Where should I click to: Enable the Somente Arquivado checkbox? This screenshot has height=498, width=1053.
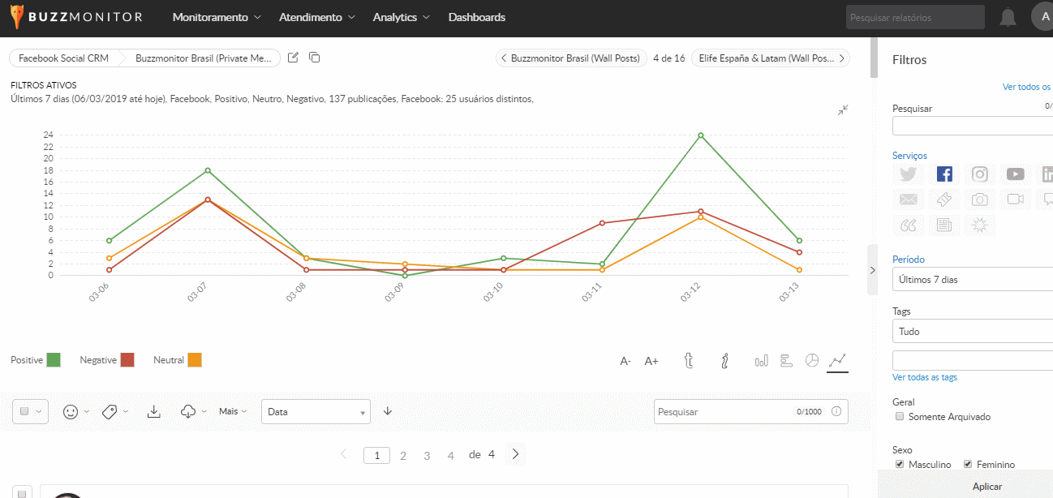pos(899,417)
